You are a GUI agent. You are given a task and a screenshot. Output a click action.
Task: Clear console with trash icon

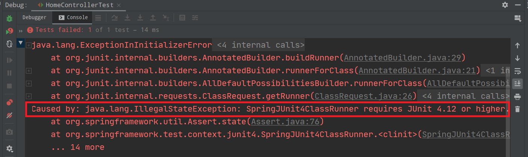pos(517,109)
